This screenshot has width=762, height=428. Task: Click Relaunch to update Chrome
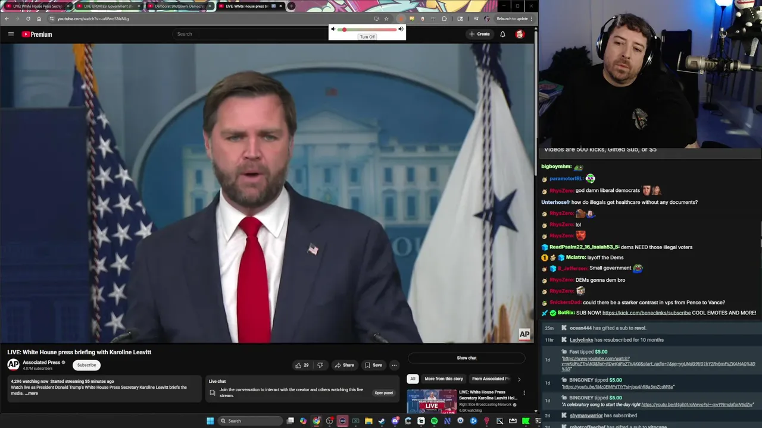click(x=512, y=18)
